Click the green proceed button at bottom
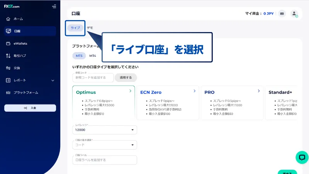Viewport: 309px width, 174px height. pos(287,172)
